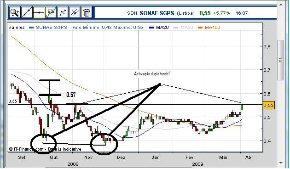Click the 0,4 price axis label
The height and width of the screenshot is (169, 290).
[267, 141]
